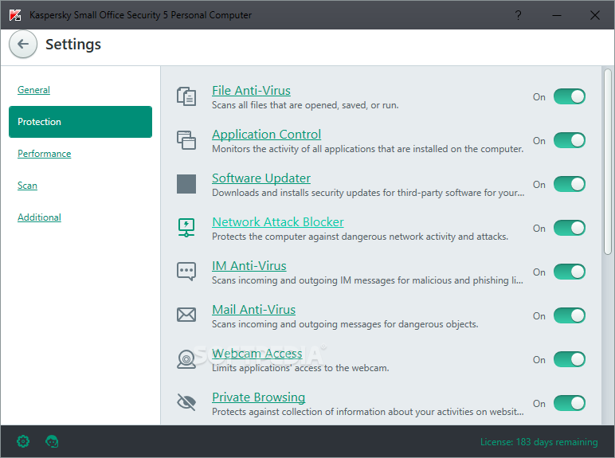Click the "Scans incoming and outgoing IM messages" text

coord(367,280)
